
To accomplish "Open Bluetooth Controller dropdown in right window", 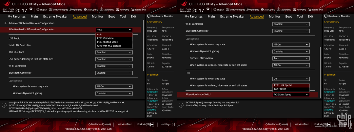I will click(x=291, y=31).
